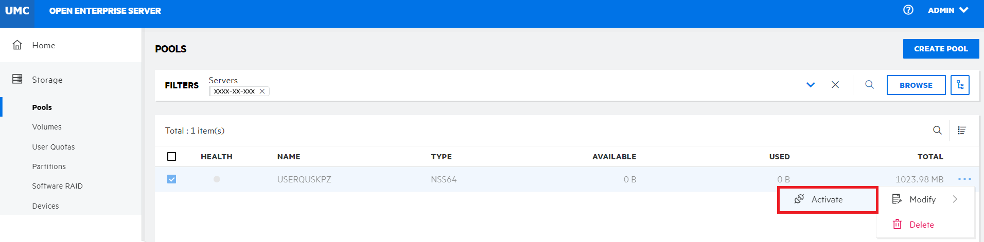Open Devices page
Screen dimensions: 984x242
click(45, 206)
